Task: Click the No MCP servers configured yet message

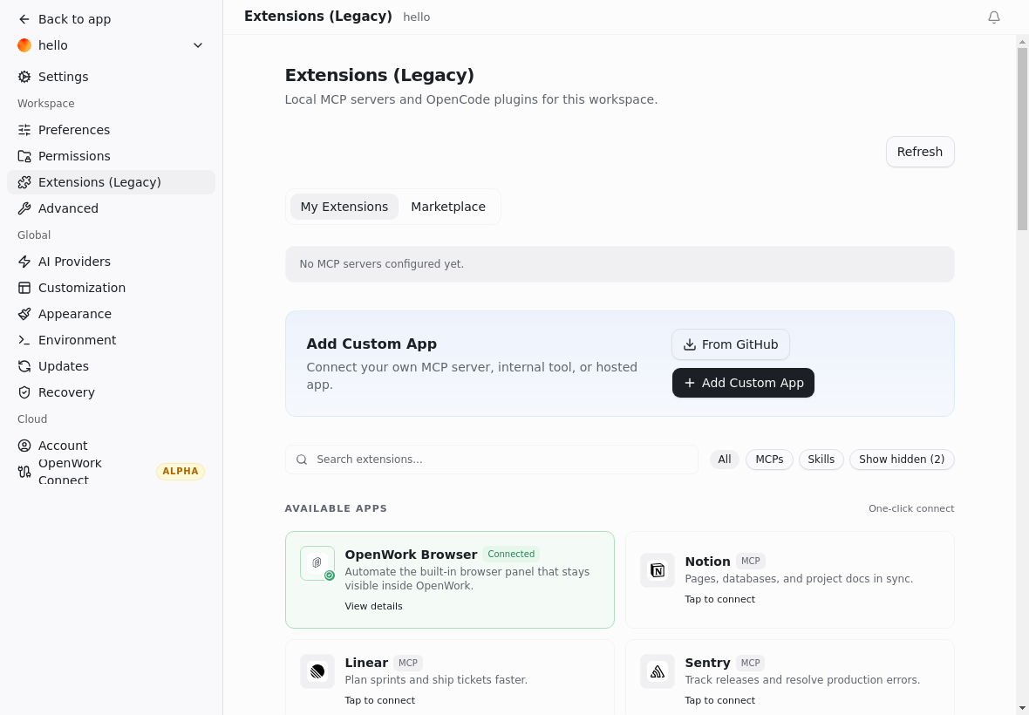Action: coord(619,263)
